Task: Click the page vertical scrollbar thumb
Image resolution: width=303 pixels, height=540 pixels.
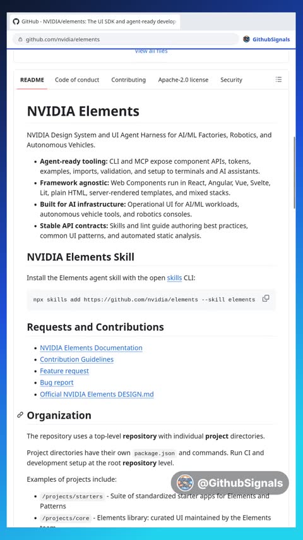Action: pos(294,172)
